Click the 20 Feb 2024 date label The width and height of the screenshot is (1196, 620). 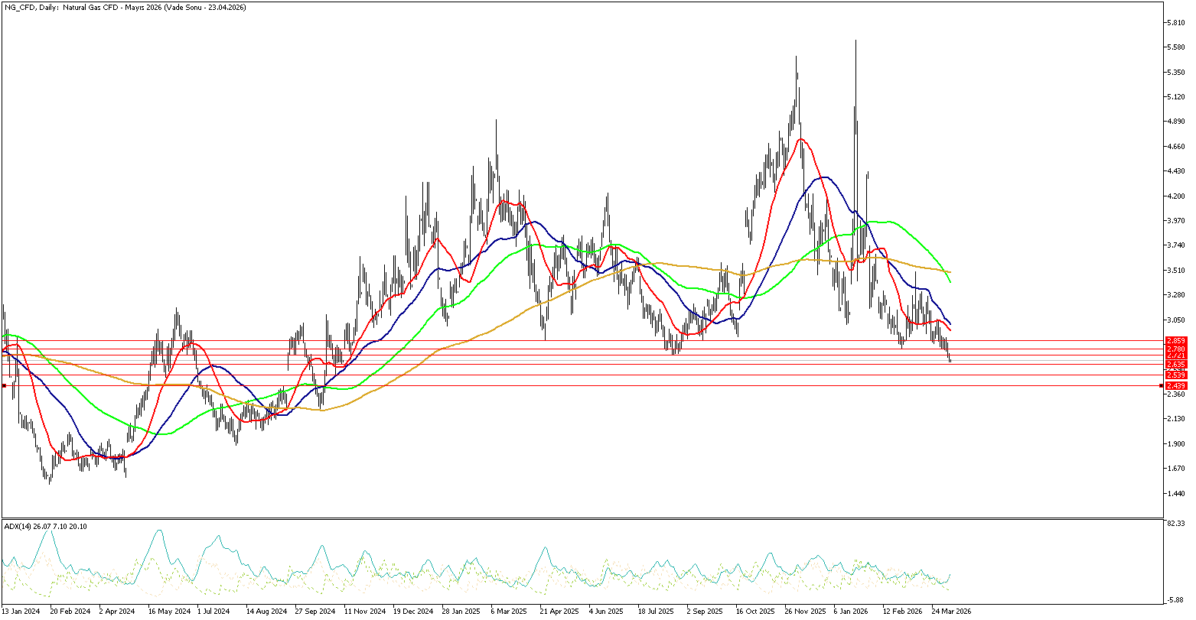(70, 612)
